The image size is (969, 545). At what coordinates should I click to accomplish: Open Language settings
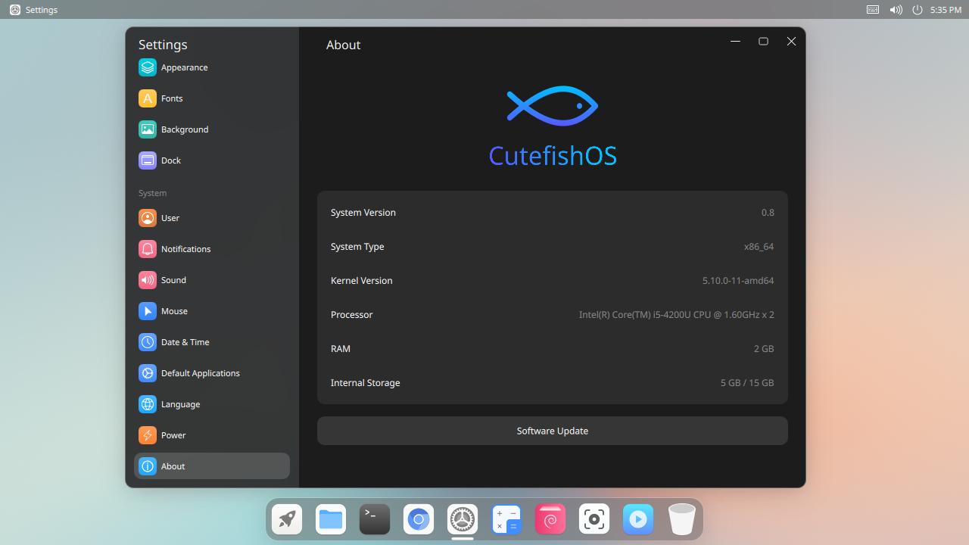coord(212,404)
